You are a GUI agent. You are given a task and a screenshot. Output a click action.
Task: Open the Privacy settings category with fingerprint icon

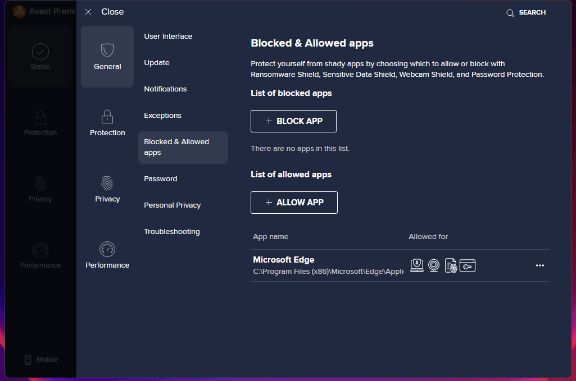tap(107, 189)
